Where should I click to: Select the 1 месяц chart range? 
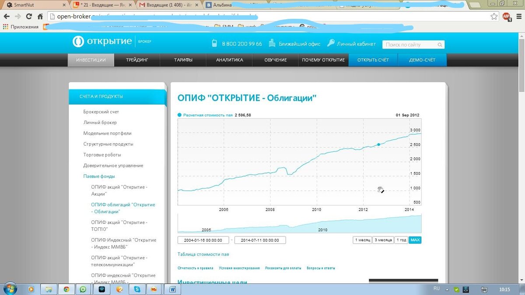click(362, 240)
